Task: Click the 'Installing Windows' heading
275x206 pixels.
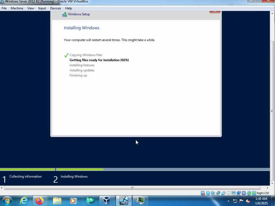Action: coord(82,28)
